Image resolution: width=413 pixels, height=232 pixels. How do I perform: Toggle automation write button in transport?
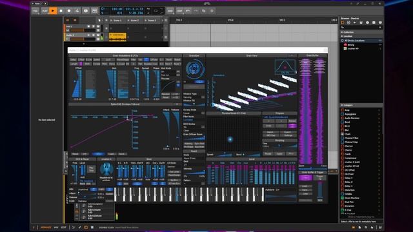pyautogui.click(x=77, y=11)
